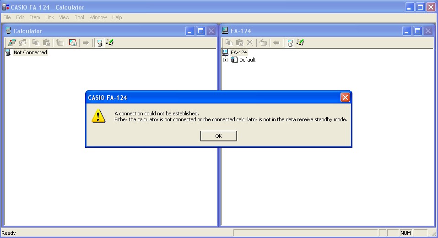This screenshot has height=238, width=438.
Task: Open the Link menu
Action: click(x=50, y=17)
